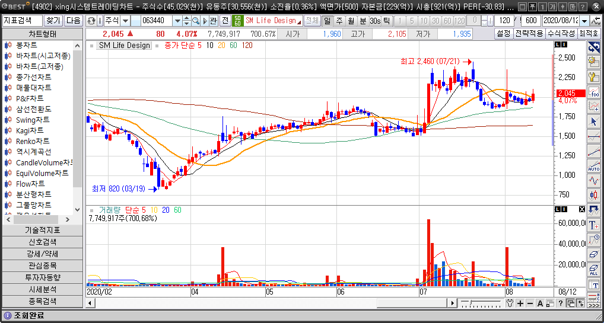This screenshot has width=604, height=323.
Task: Toggle the 60-minute interval button
Action: click(447, 21)
